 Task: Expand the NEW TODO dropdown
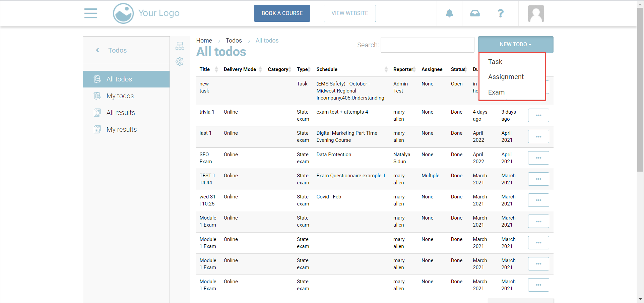515,45
